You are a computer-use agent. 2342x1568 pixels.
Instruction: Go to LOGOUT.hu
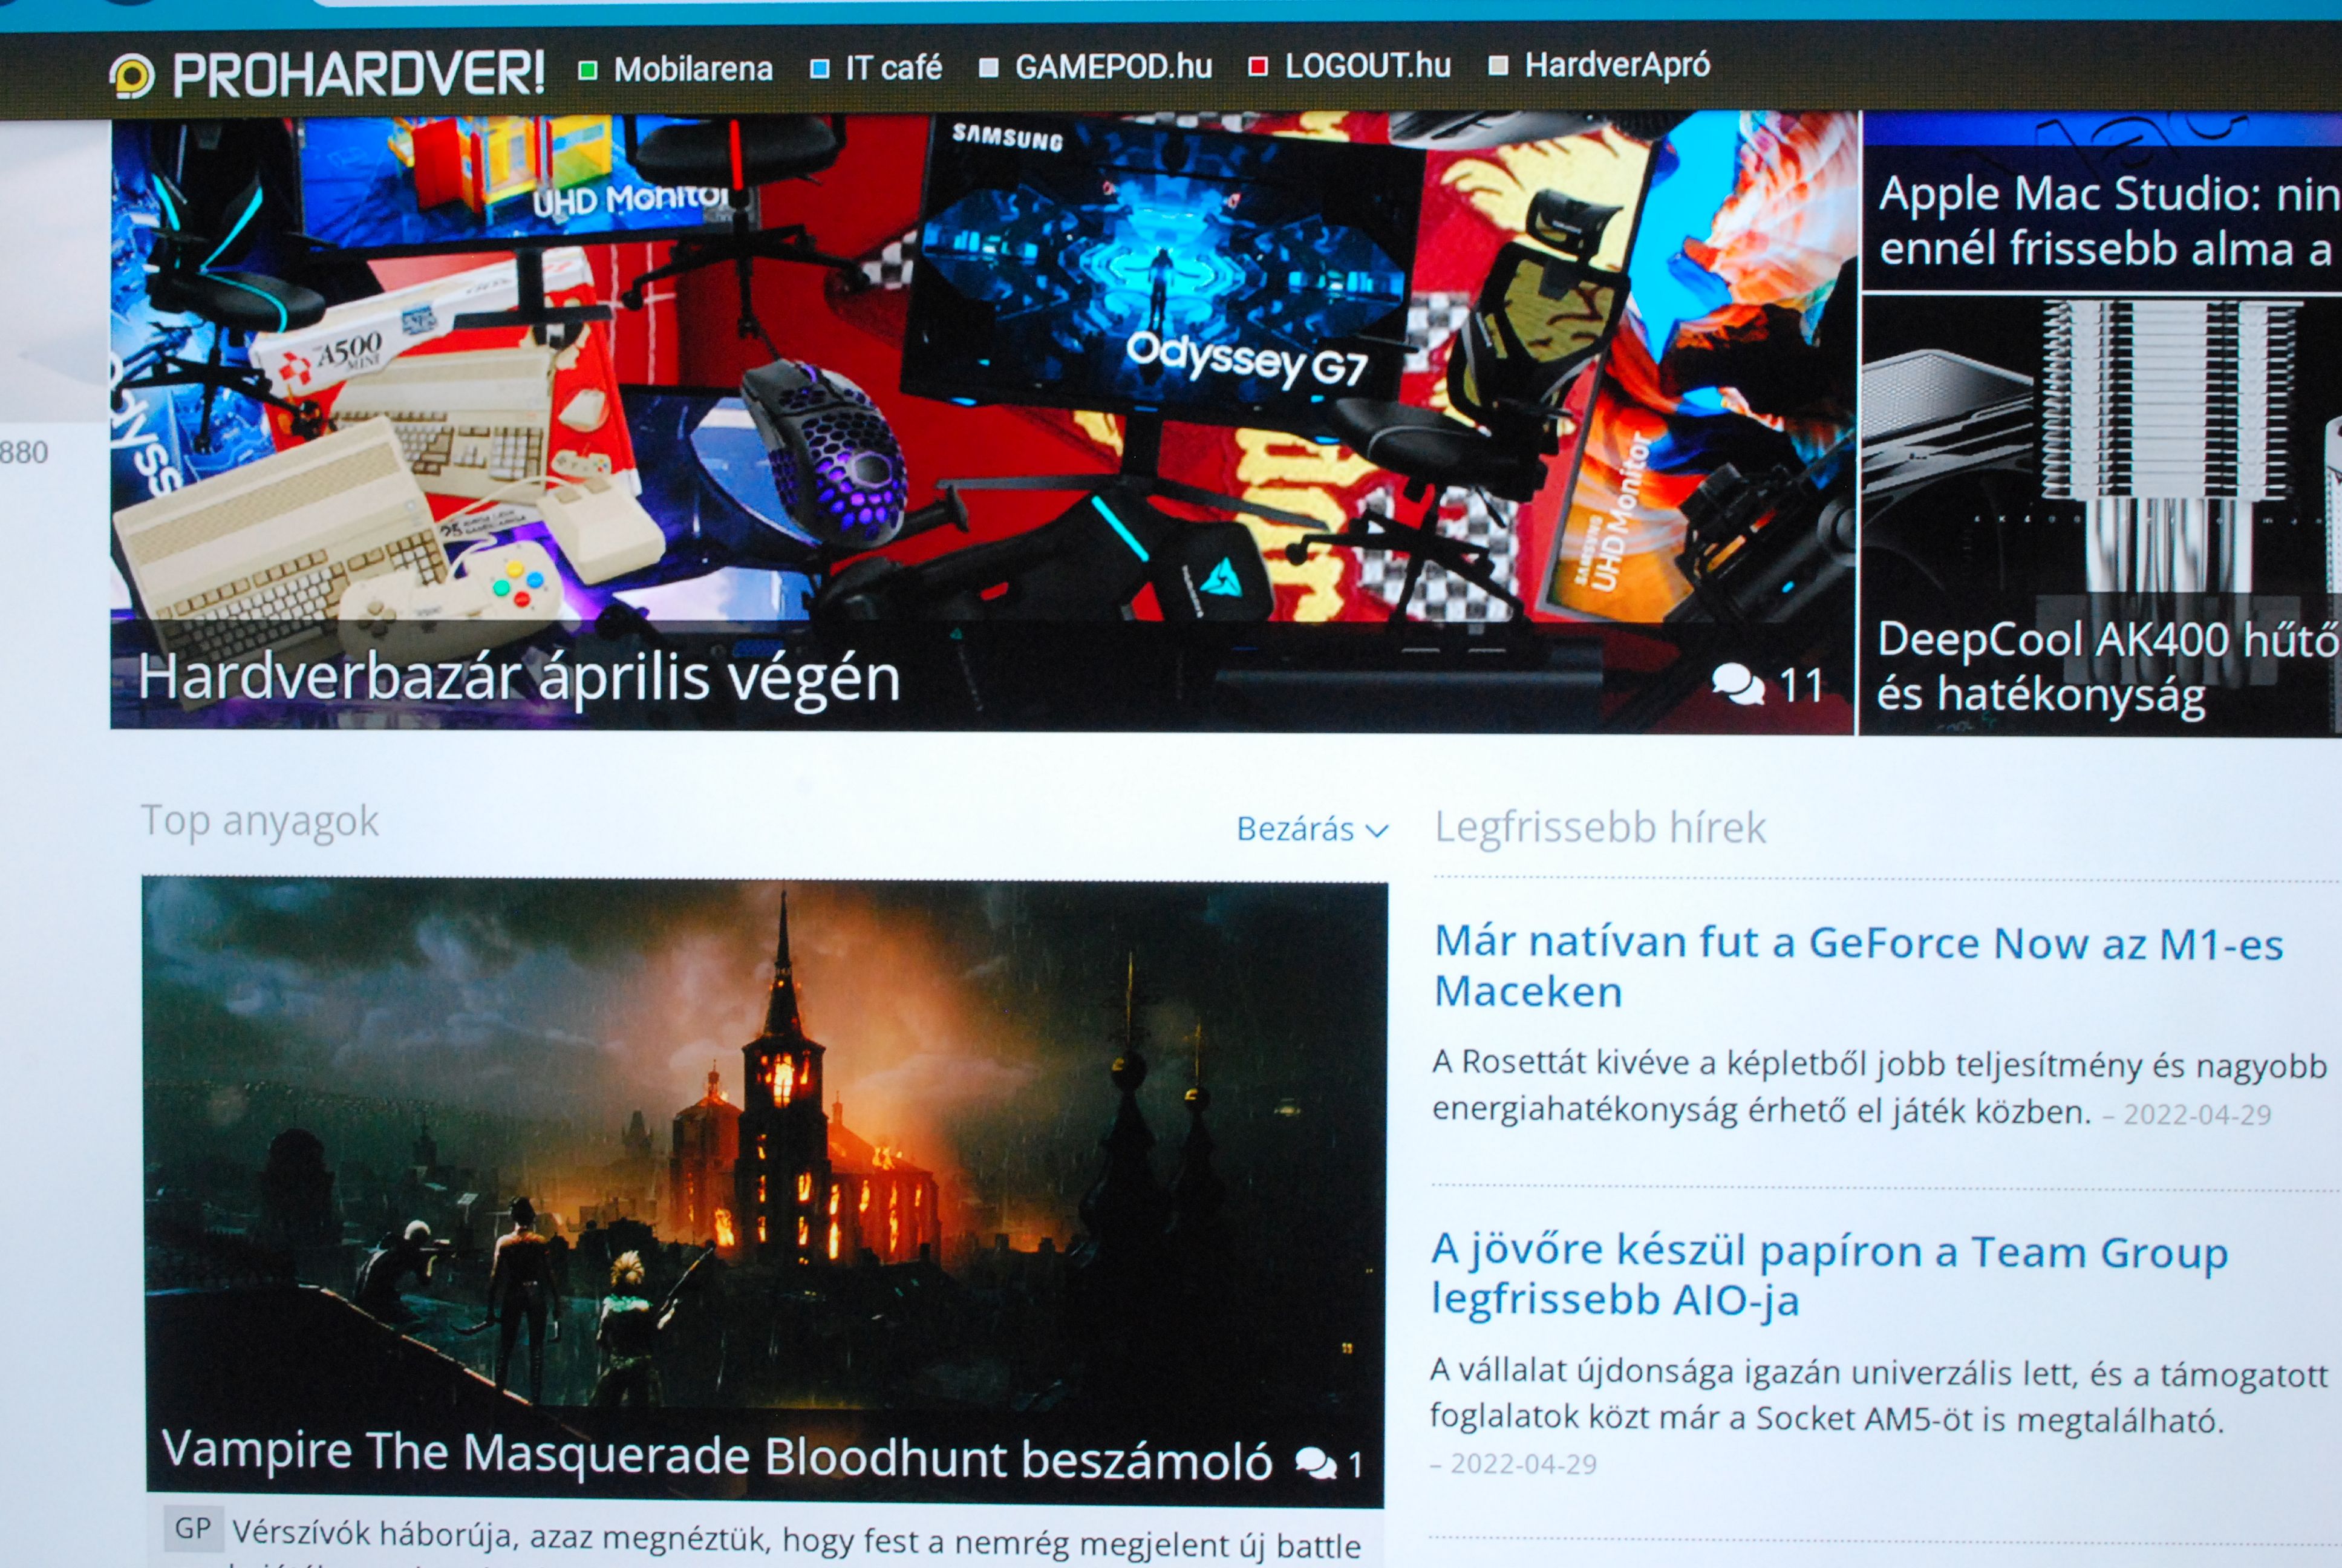pyautogui.click(x=1351, y=66)
